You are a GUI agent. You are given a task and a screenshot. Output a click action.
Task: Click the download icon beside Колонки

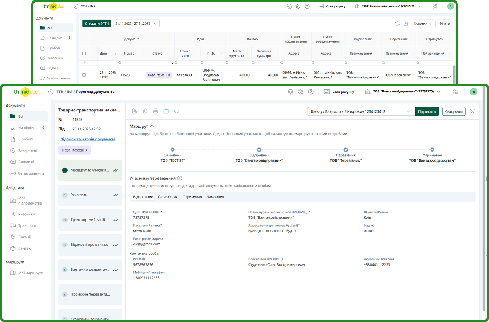pyautogui.click(x=406, y=23)
